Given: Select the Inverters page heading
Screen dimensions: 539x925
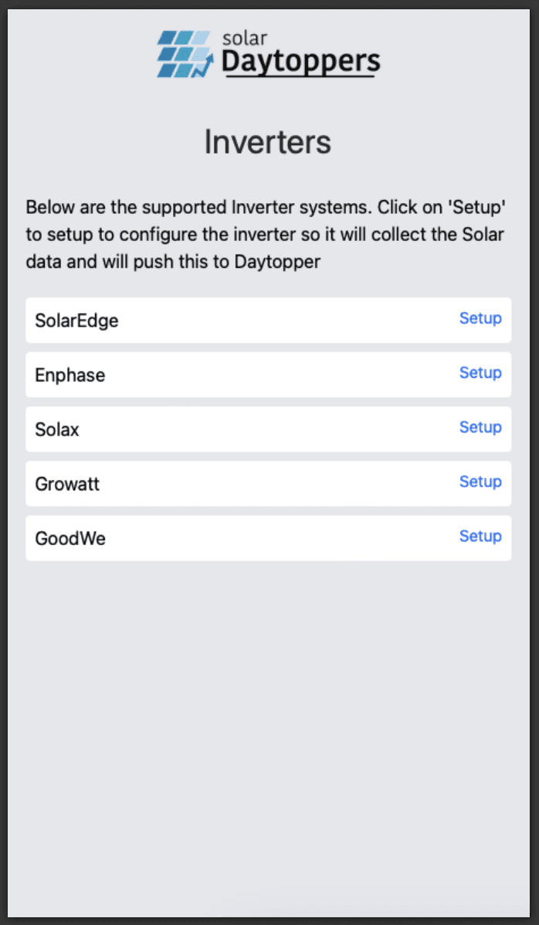Looking at the screenshot, I should tap(268, 142).
